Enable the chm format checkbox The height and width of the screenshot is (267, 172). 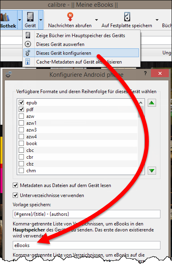click(21, 170)
